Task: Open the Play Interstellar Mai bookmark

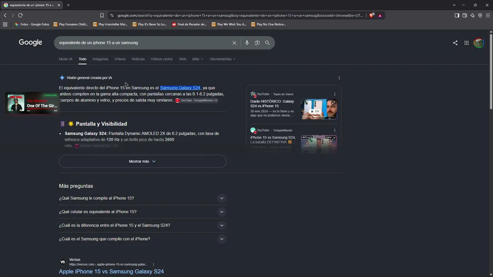Action: [x=110, y=24]
